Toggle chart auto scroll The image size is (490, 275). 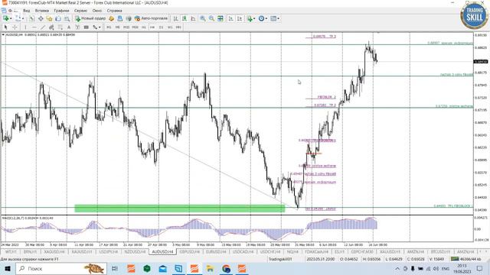click(230, 18)
